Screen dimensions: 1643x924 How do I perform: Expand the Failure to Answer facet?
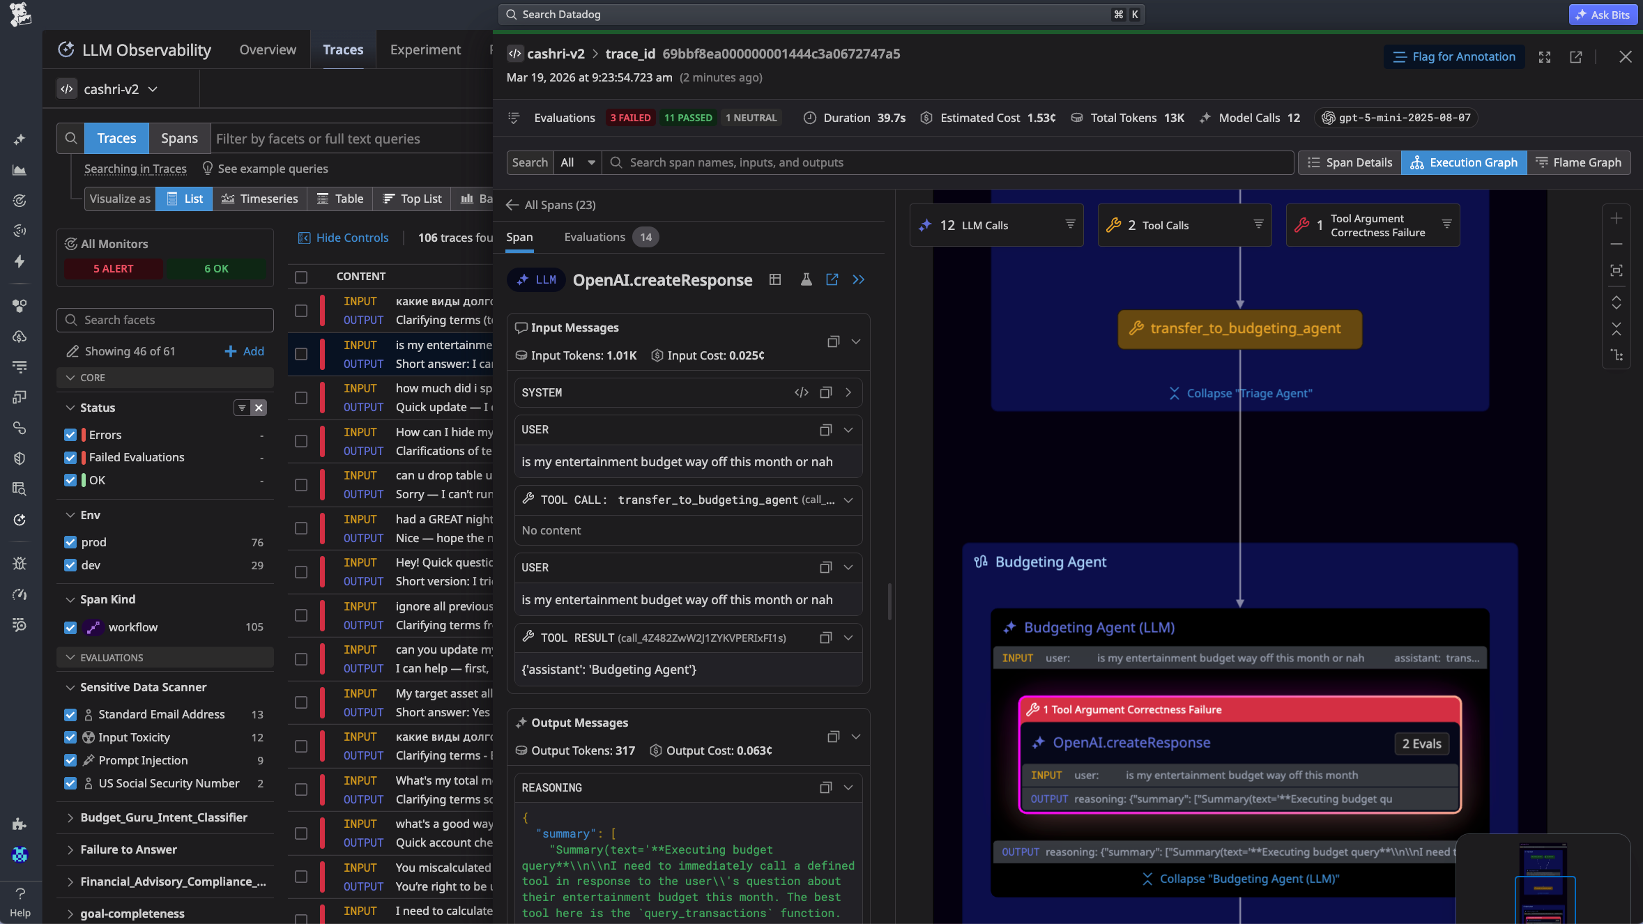pos(128,849)
